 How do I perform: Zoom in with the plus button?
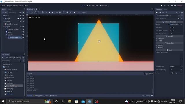coord(39,17)
